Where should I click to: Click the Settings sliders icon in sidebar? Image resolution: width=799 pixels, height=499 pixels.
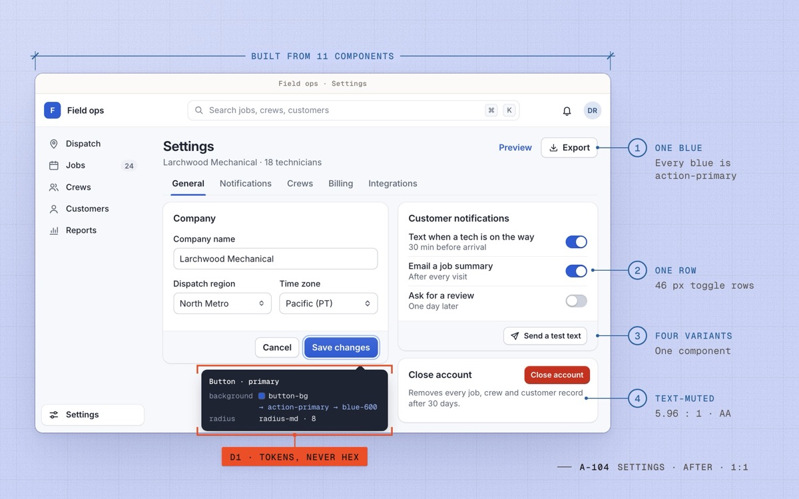(x=54, y=415)
